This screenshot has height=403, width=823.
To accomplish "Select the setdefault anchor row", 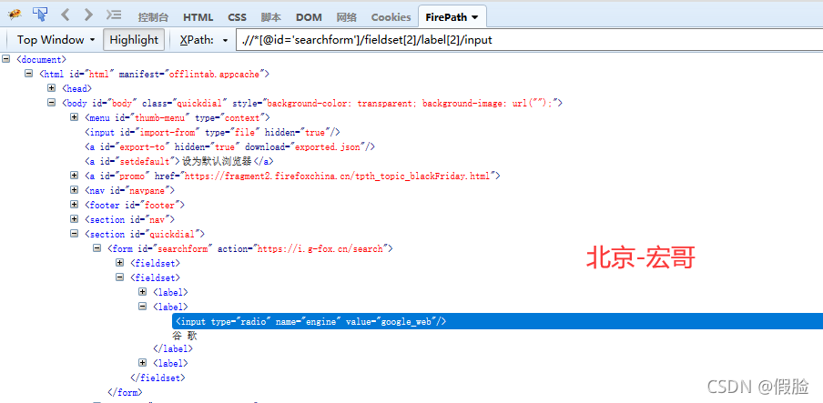I will click(x=179, y=161).
